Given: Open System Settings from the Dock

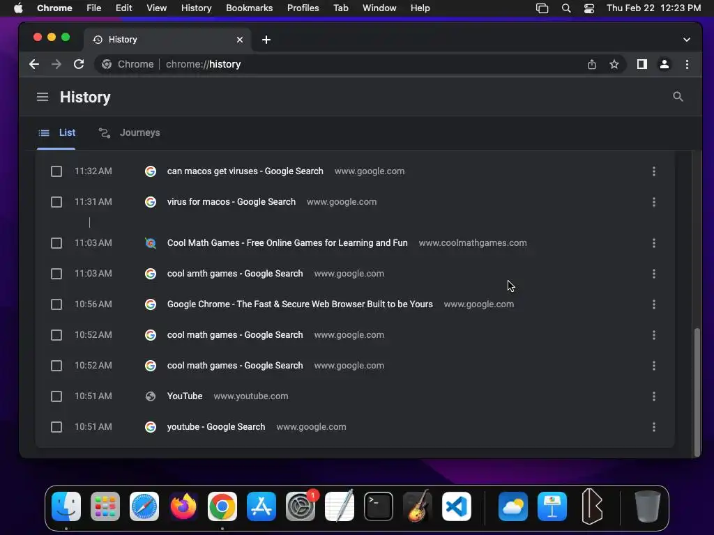Looking at the screenshot, I should [301, 506].
